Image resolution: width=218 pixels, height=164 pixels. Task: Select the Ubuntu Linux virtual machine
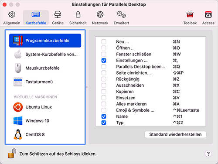[x=45, y=107]
